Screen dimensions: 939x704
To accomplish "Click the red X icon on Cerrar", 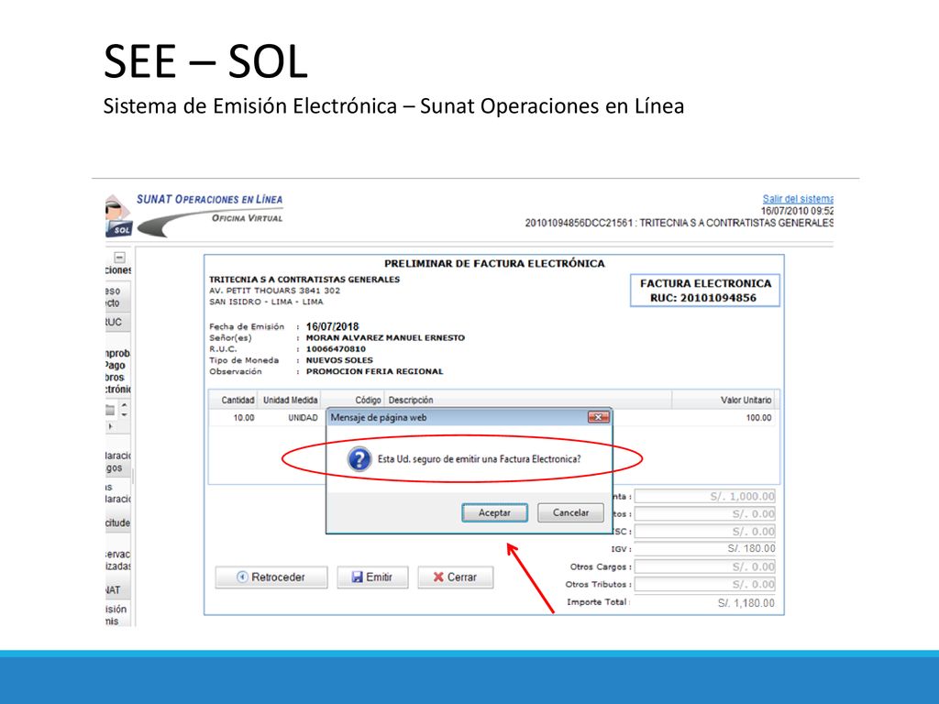I will coord(438,577).
